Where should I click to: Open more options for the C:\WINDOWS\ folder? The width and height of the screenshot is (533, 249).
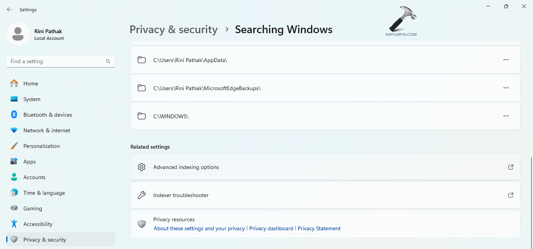(506, 116)
